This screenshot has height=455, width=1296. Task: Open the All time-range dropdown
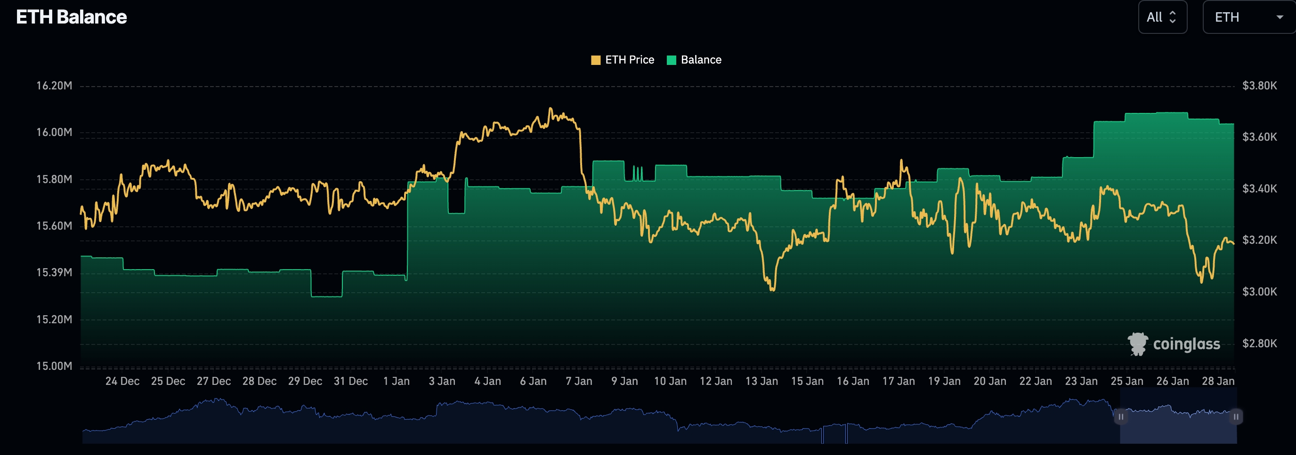(x=1162, y=16)
